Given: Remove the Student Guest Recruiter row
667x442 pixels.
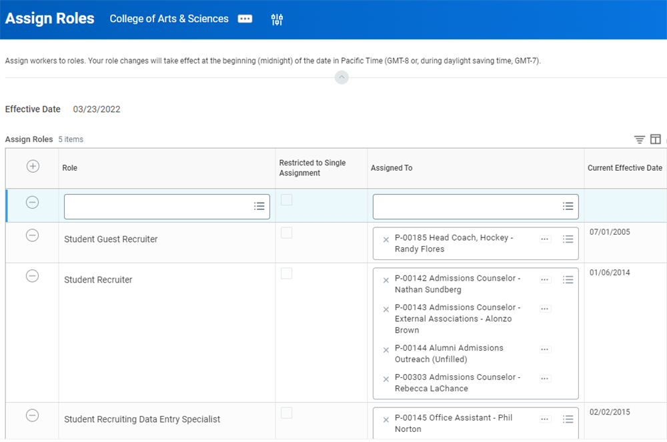Looking at the screenshot, I should [x=32, y=235].
